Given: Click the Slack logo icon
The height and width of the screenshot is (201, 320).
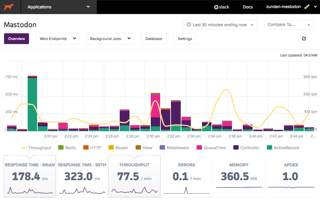Looking at the screenshot, I should [216, 7].
